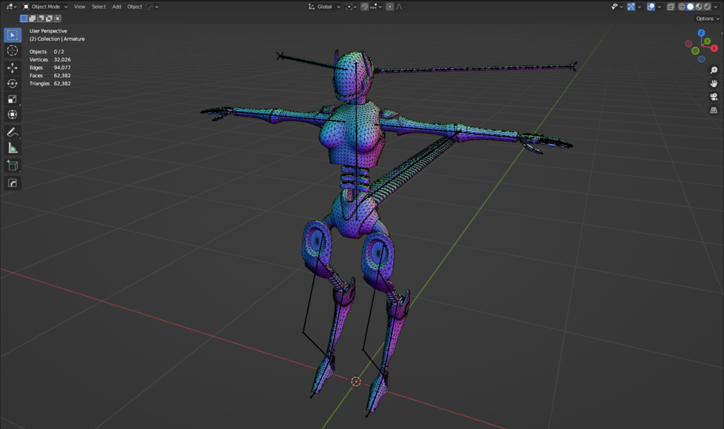This screenshot has height=429, width=724.
Task: Open the object visibility and selectability dropdown
Action: pos(617,6)
